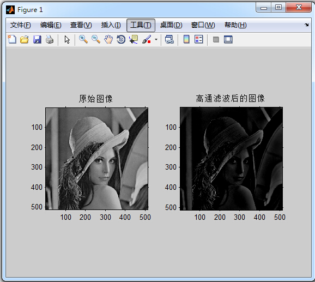Open the 文件(F) menu

tap(21, 25)
